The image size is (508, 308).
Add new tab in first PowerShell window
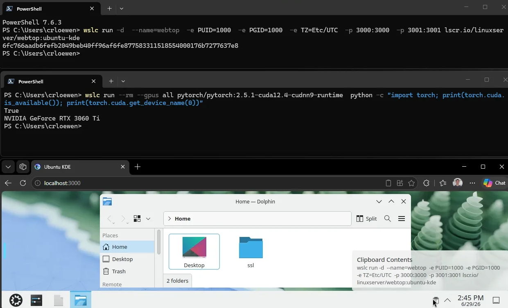pos(109,9)
